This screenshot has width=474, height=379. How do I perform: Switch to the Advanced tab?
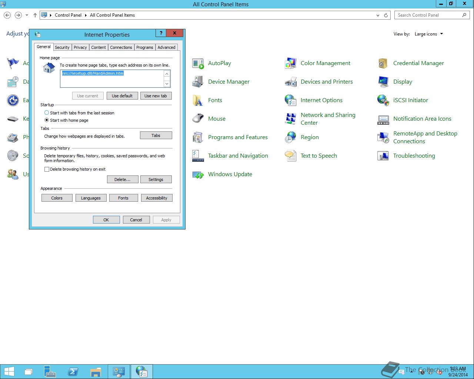tap(167, 47)
